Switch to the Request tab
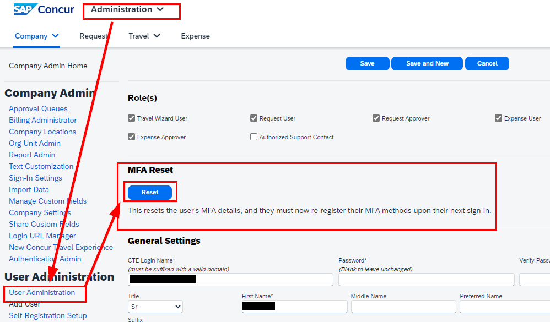 point(94,36)
